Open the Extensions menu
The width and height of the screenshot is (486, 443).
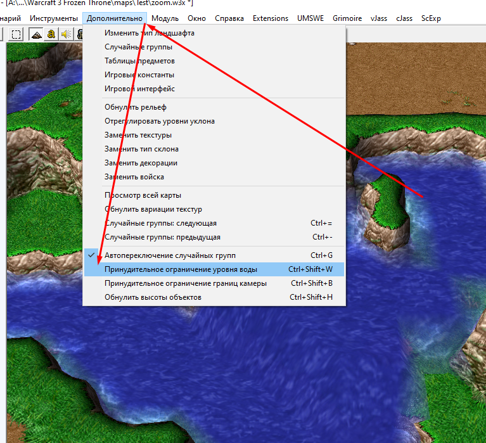[x=271, y=18]
